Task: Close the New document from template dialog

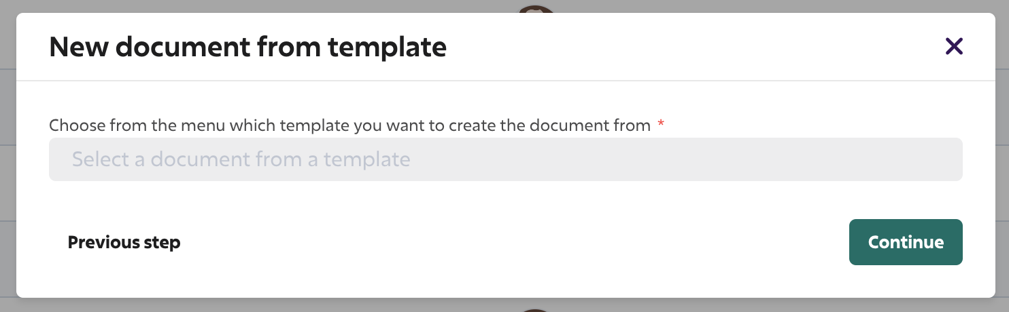Action: coord(954,47)
